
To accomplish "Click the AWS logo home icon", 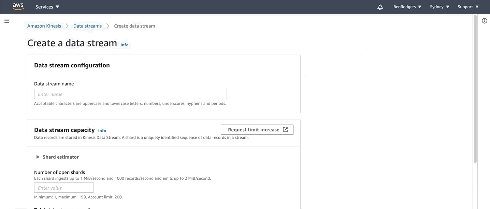I will click(18, 6).
